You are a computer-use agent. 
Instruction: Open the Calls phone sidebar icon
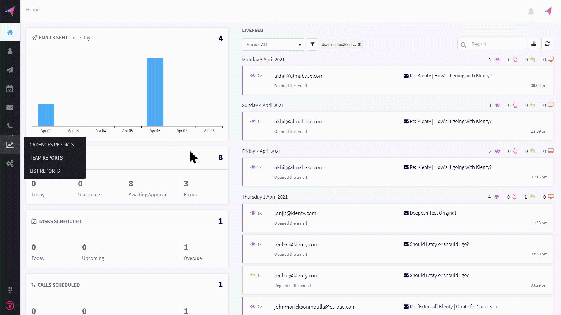click(10, 126)
